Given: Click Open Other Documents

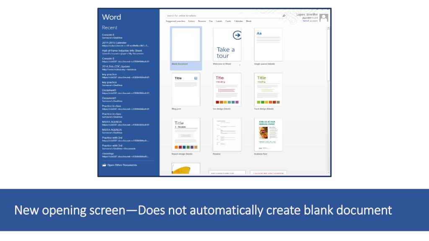Looking at the screenshot, I should pos(119,165).
